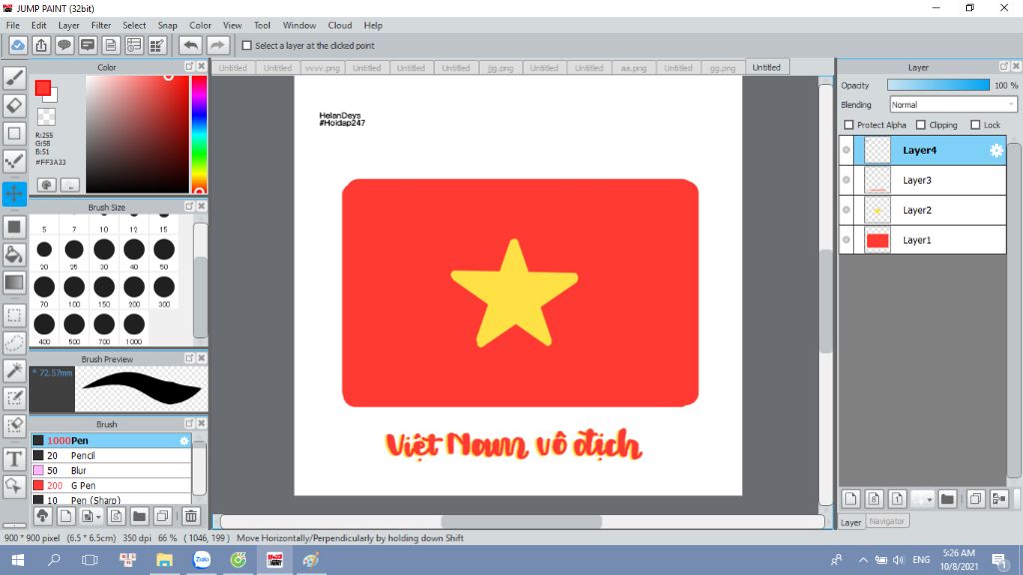
Task: Choose the Select Pen tool
Action: click(x=14, y=397)
